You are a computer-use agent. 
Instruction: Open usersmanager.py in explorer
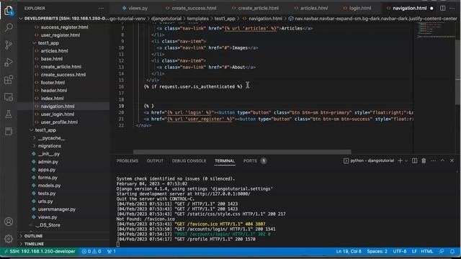tap(56, 209)
